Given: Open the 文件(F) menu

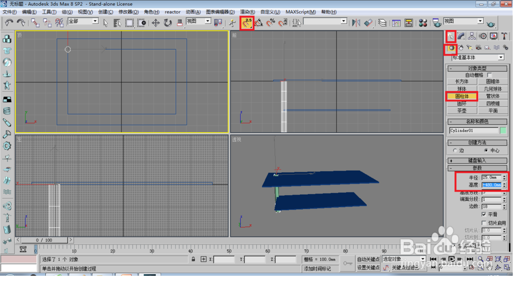Looking at the screenshot, I should click(x=9, y=12).
